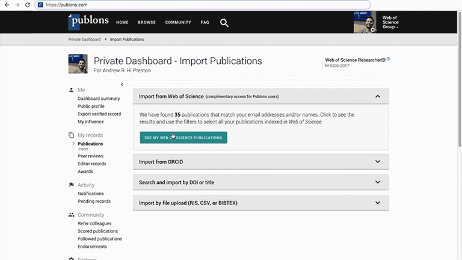The width and height of the screenshot is (462, 260).
Task: Expand Import by file upload section
Action: pos(378,202)
